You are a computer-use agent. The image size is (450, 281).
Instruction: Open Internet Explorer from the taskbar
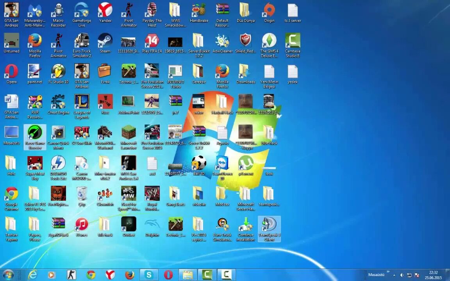(x=32, y=275)
